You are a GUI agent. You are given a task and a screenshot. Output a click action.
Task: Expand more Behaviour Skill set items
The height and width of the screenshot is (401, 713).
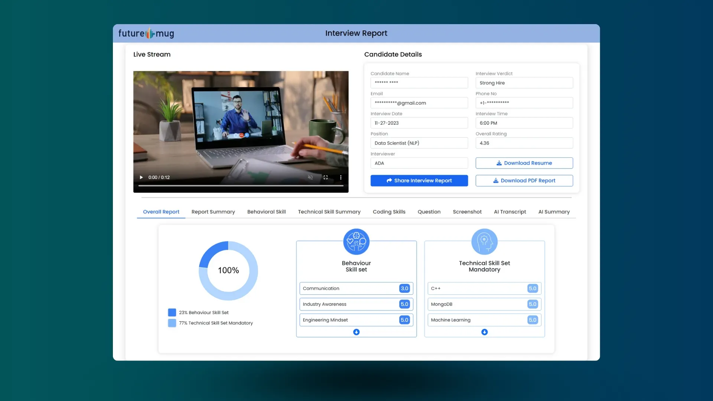(x=356, y=332)
